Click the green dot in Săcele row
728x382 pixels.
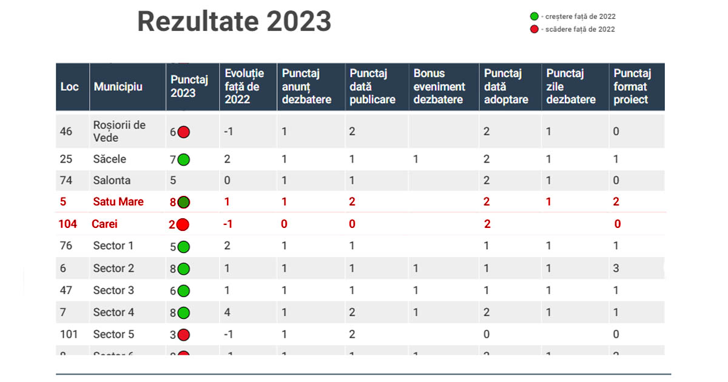coord(183,159)
